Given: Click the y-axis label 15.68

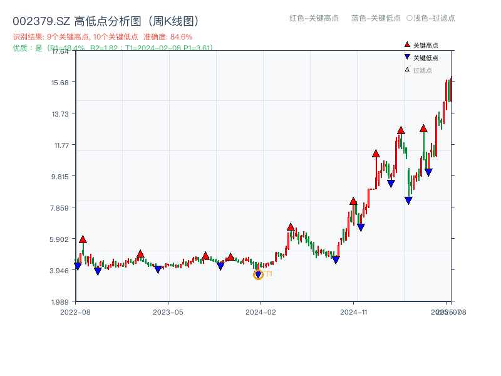Looking at the screenshot, I should point(60,83).
